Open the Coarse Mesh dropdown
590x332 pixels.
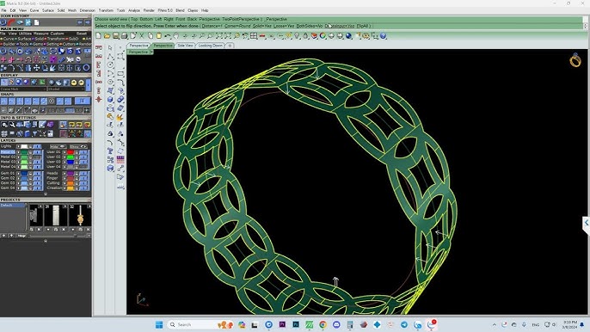point(23,89)
